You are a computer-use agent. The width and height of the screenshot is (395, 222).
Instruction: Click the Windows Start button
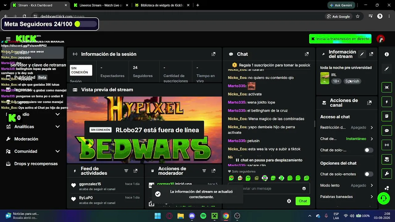157,216
